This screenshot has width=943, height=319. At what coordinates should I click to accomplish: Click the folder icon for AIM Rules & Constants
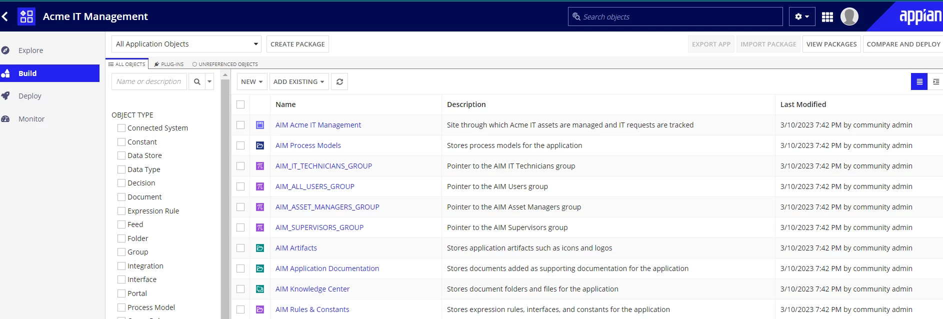tap(260, 309)
